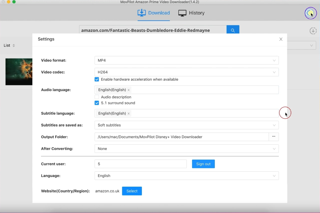This screenshot has width=320, height=213.
Task: Click the Subtitle language tag field
Action: (x=186, y=113)
